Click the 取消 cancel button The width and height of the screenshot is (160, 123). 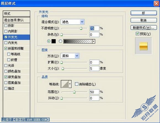coord(143,20)
